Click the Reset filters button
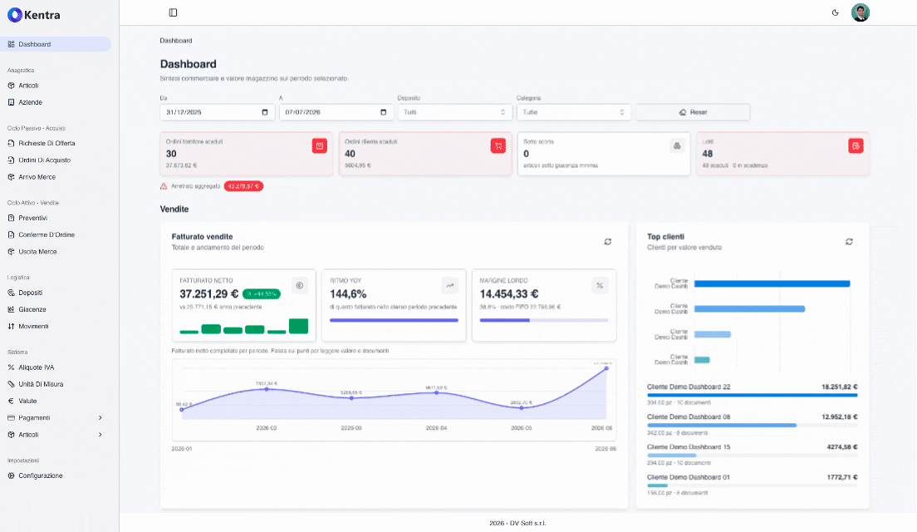The width and height of the screenshot is (917, 532). tap(693, 112)
